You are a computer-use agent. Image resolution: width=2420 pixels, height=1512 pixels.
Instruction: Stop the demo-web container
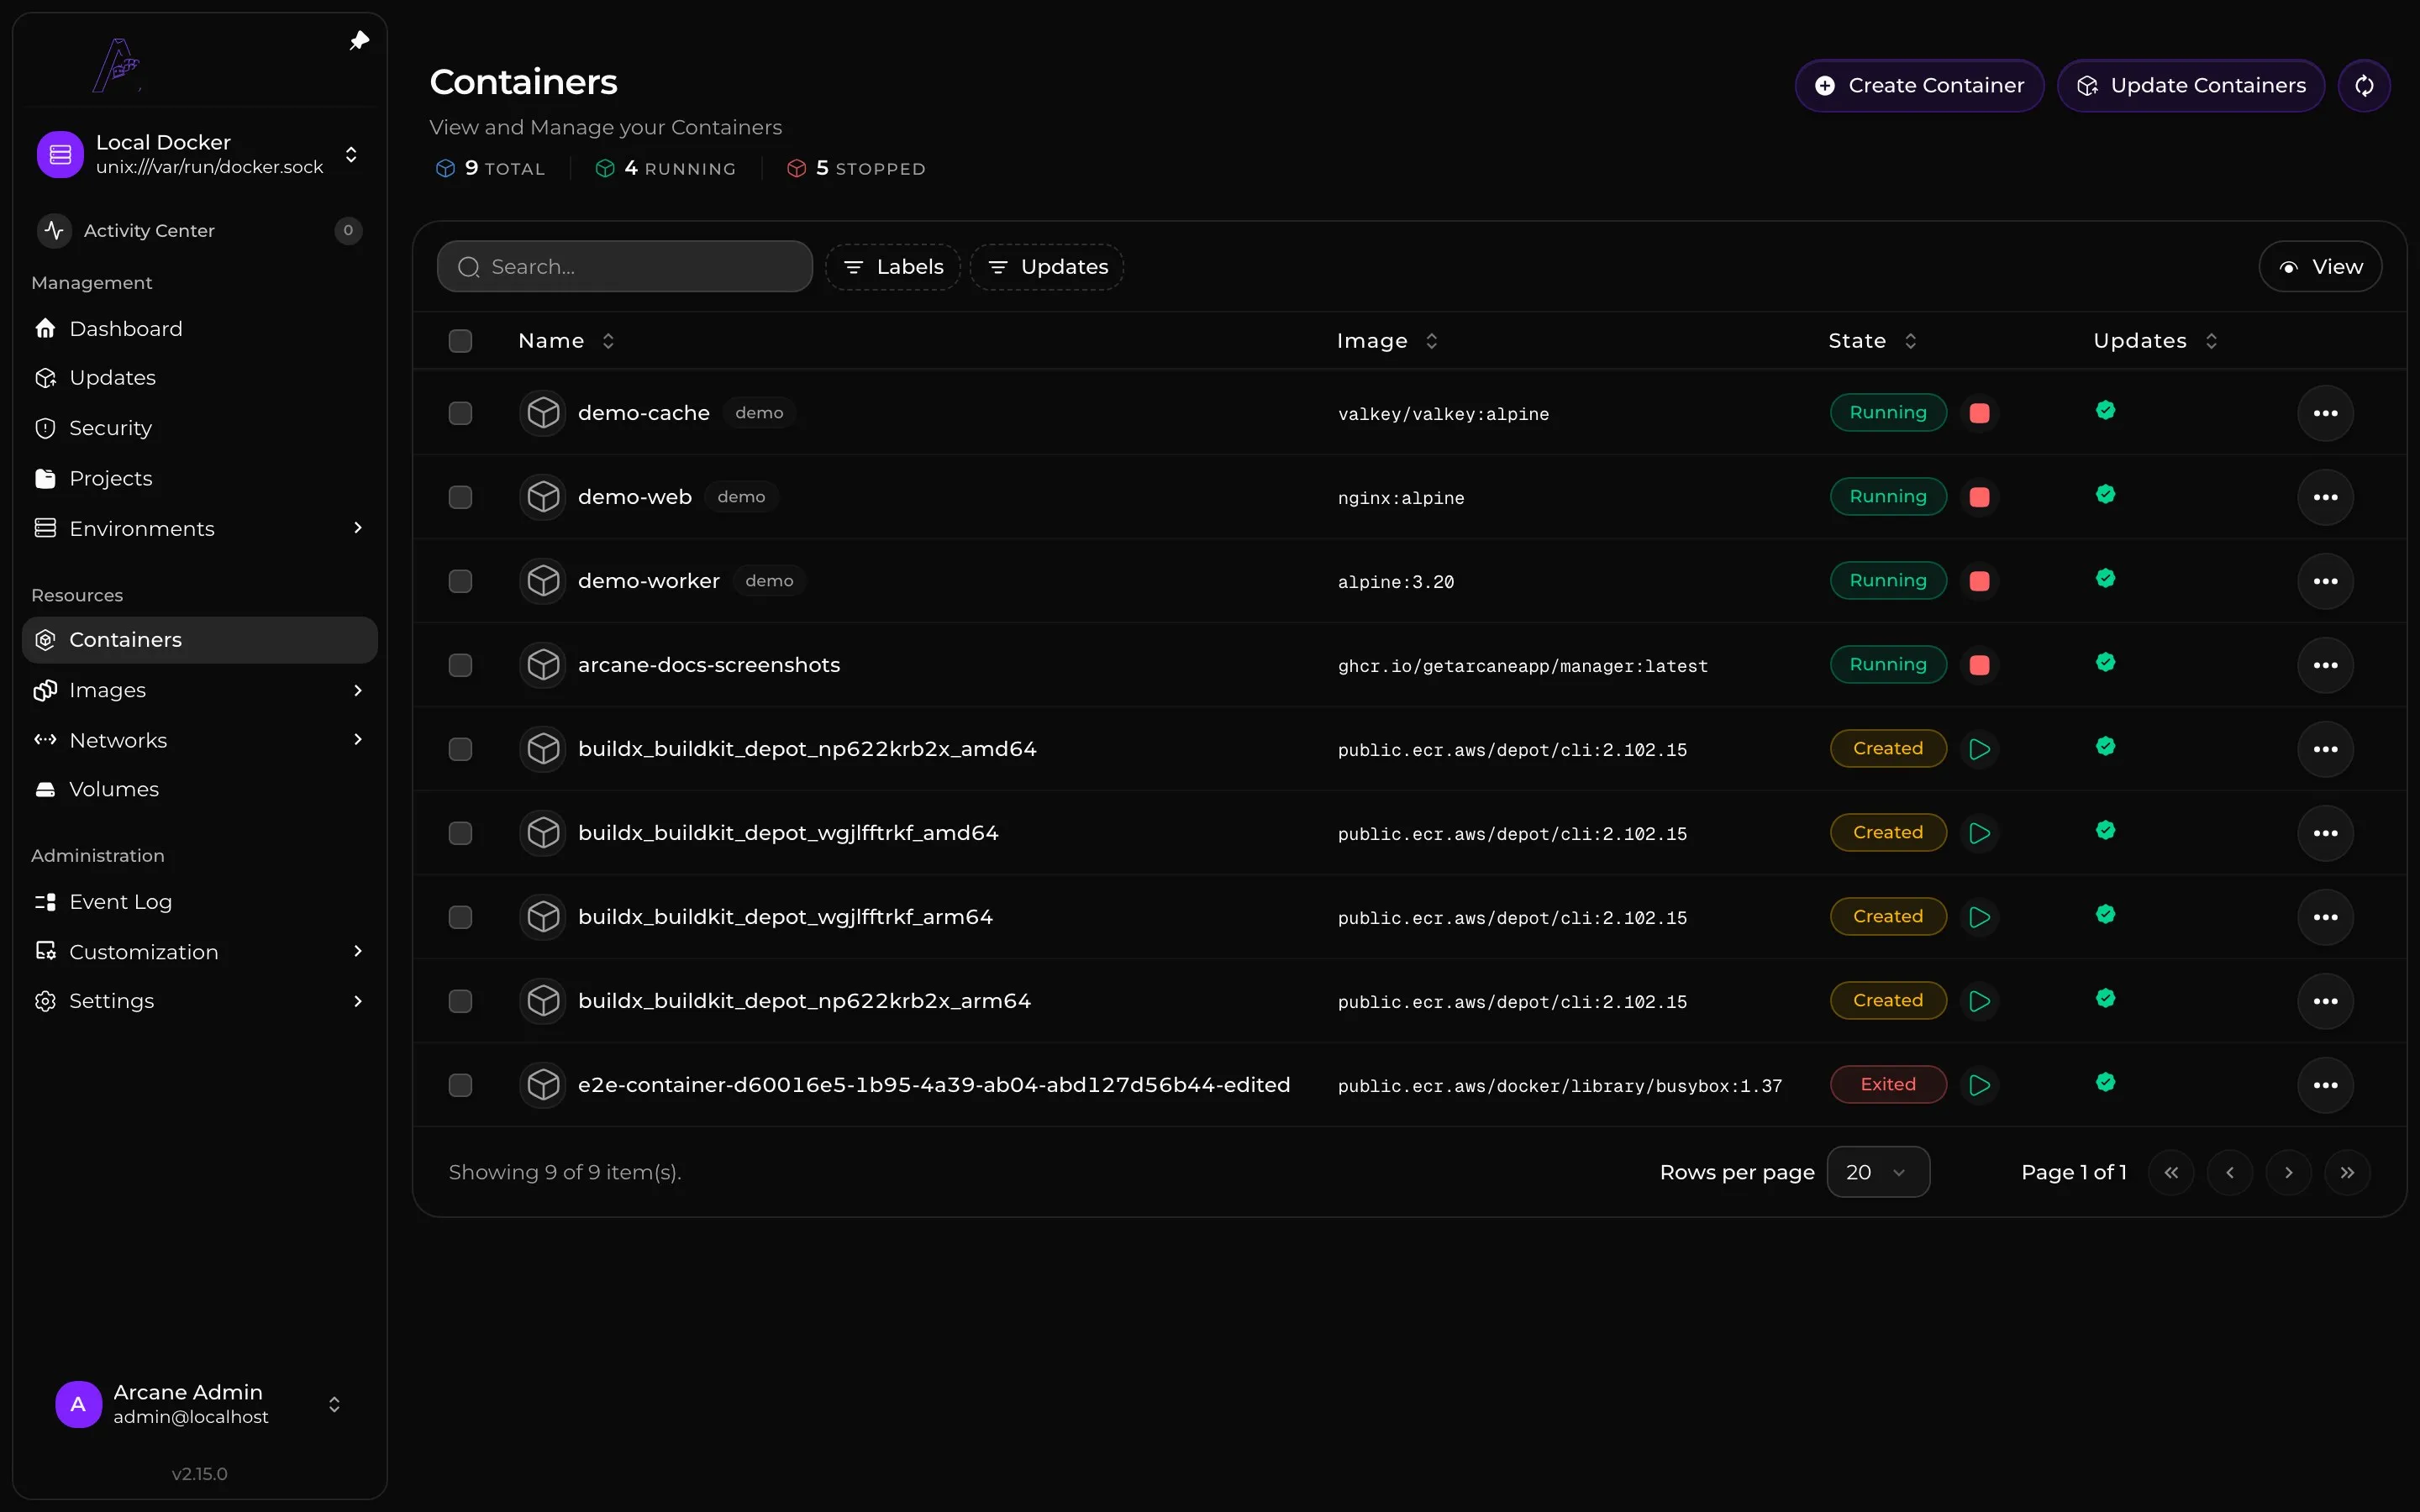coord(1979,497)
